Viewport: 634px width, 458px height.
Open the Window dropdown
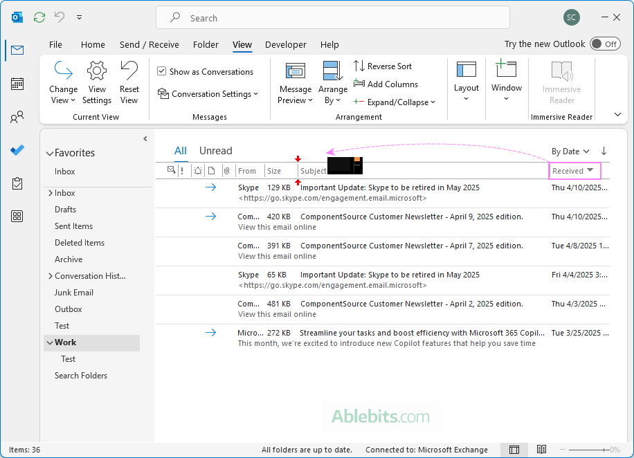[x=506, y=81]
